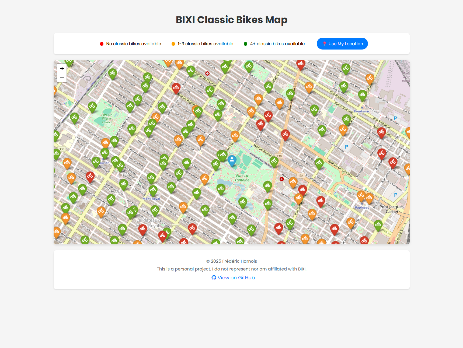Click the minus button to zoom out

(62, 78)
